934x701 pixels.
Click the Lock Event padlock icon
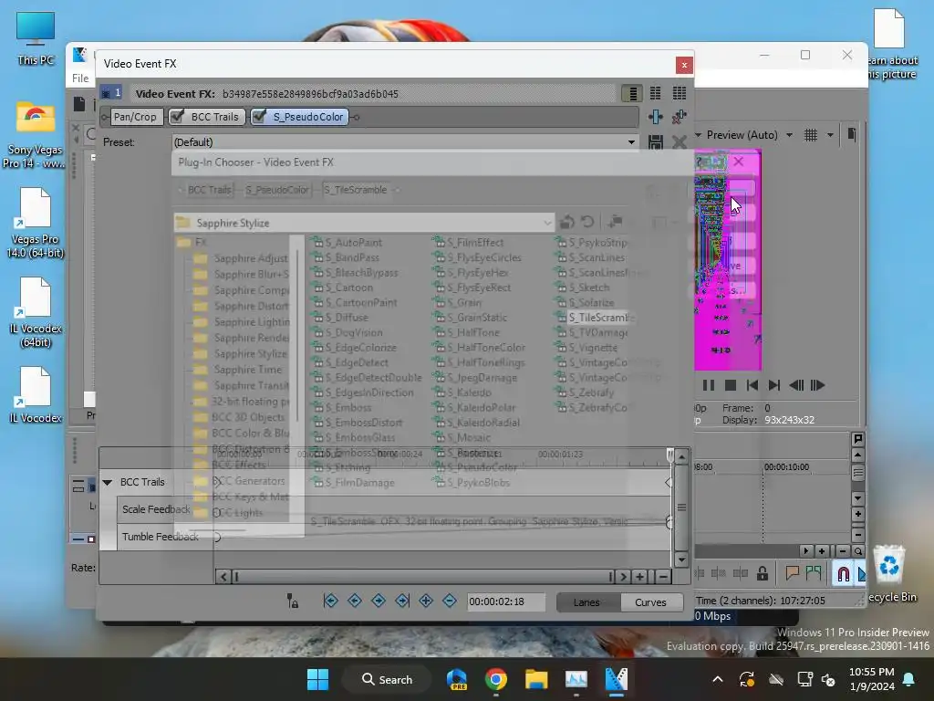762,574
